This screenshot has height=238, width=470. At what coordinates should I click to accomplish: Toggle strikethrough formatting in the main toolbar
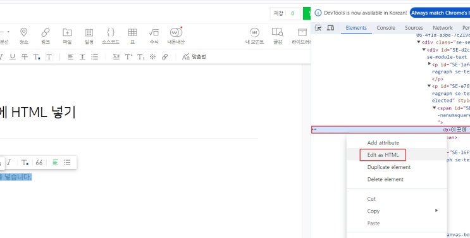[x=25, y=57]
